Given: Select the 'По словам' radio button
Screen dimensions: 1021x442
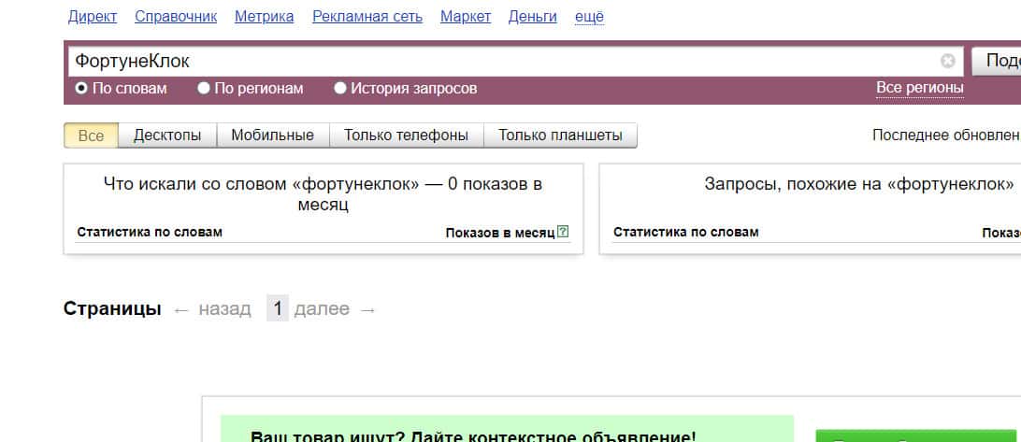Looking at the screenshot, I should 80,88.
